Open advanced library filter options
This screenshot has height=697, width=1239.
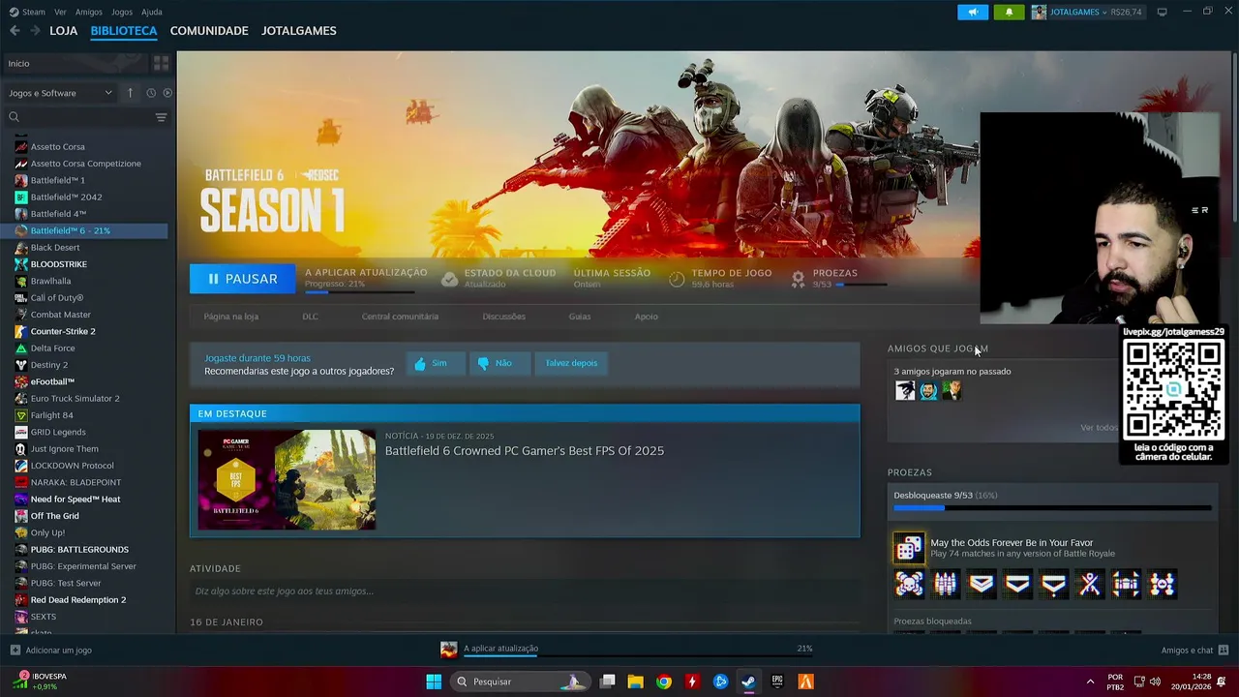click(161, 117)
